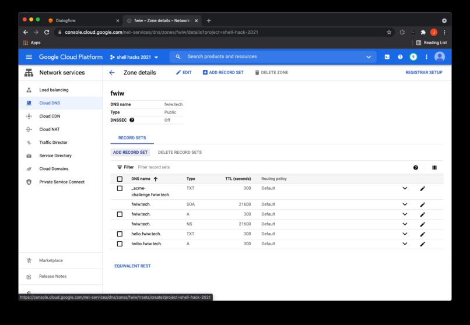Collapse the left navigation panel
Viewport: 470px width, 325px height.
(29, 292)
